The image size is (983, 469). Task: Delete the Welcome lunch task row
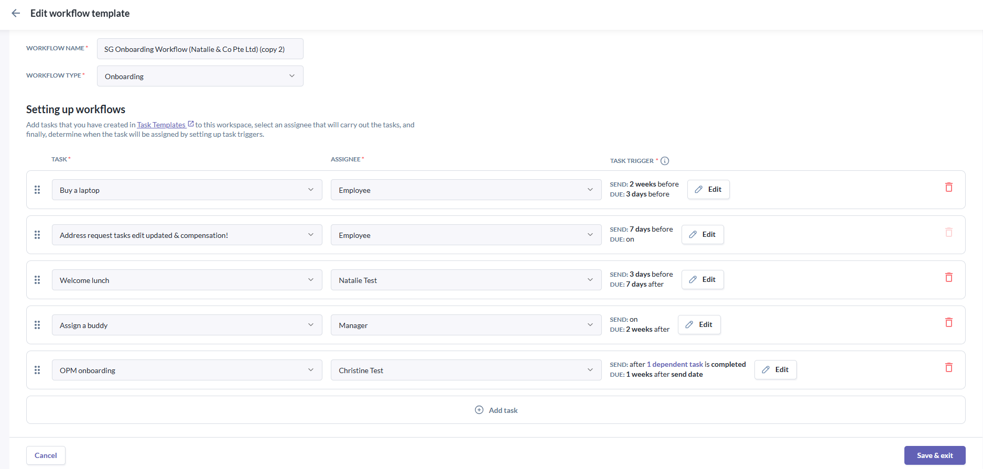pyautogui.click(x=948, y=277)
